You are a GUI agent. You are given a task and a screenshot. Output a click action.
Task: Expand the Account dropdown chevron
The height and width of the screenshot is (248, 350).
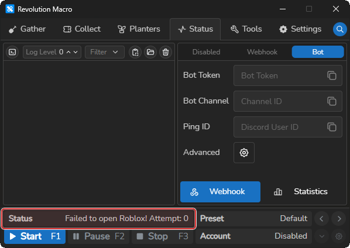click(x=322, y=236)
